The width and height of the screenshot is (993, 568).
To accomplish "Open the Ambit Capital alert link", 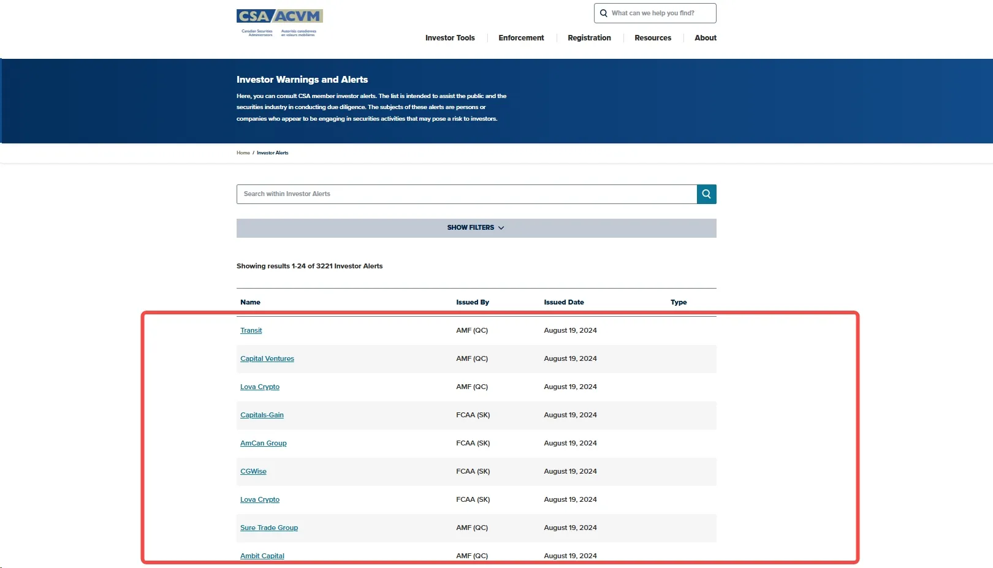I will pos(262,556).
